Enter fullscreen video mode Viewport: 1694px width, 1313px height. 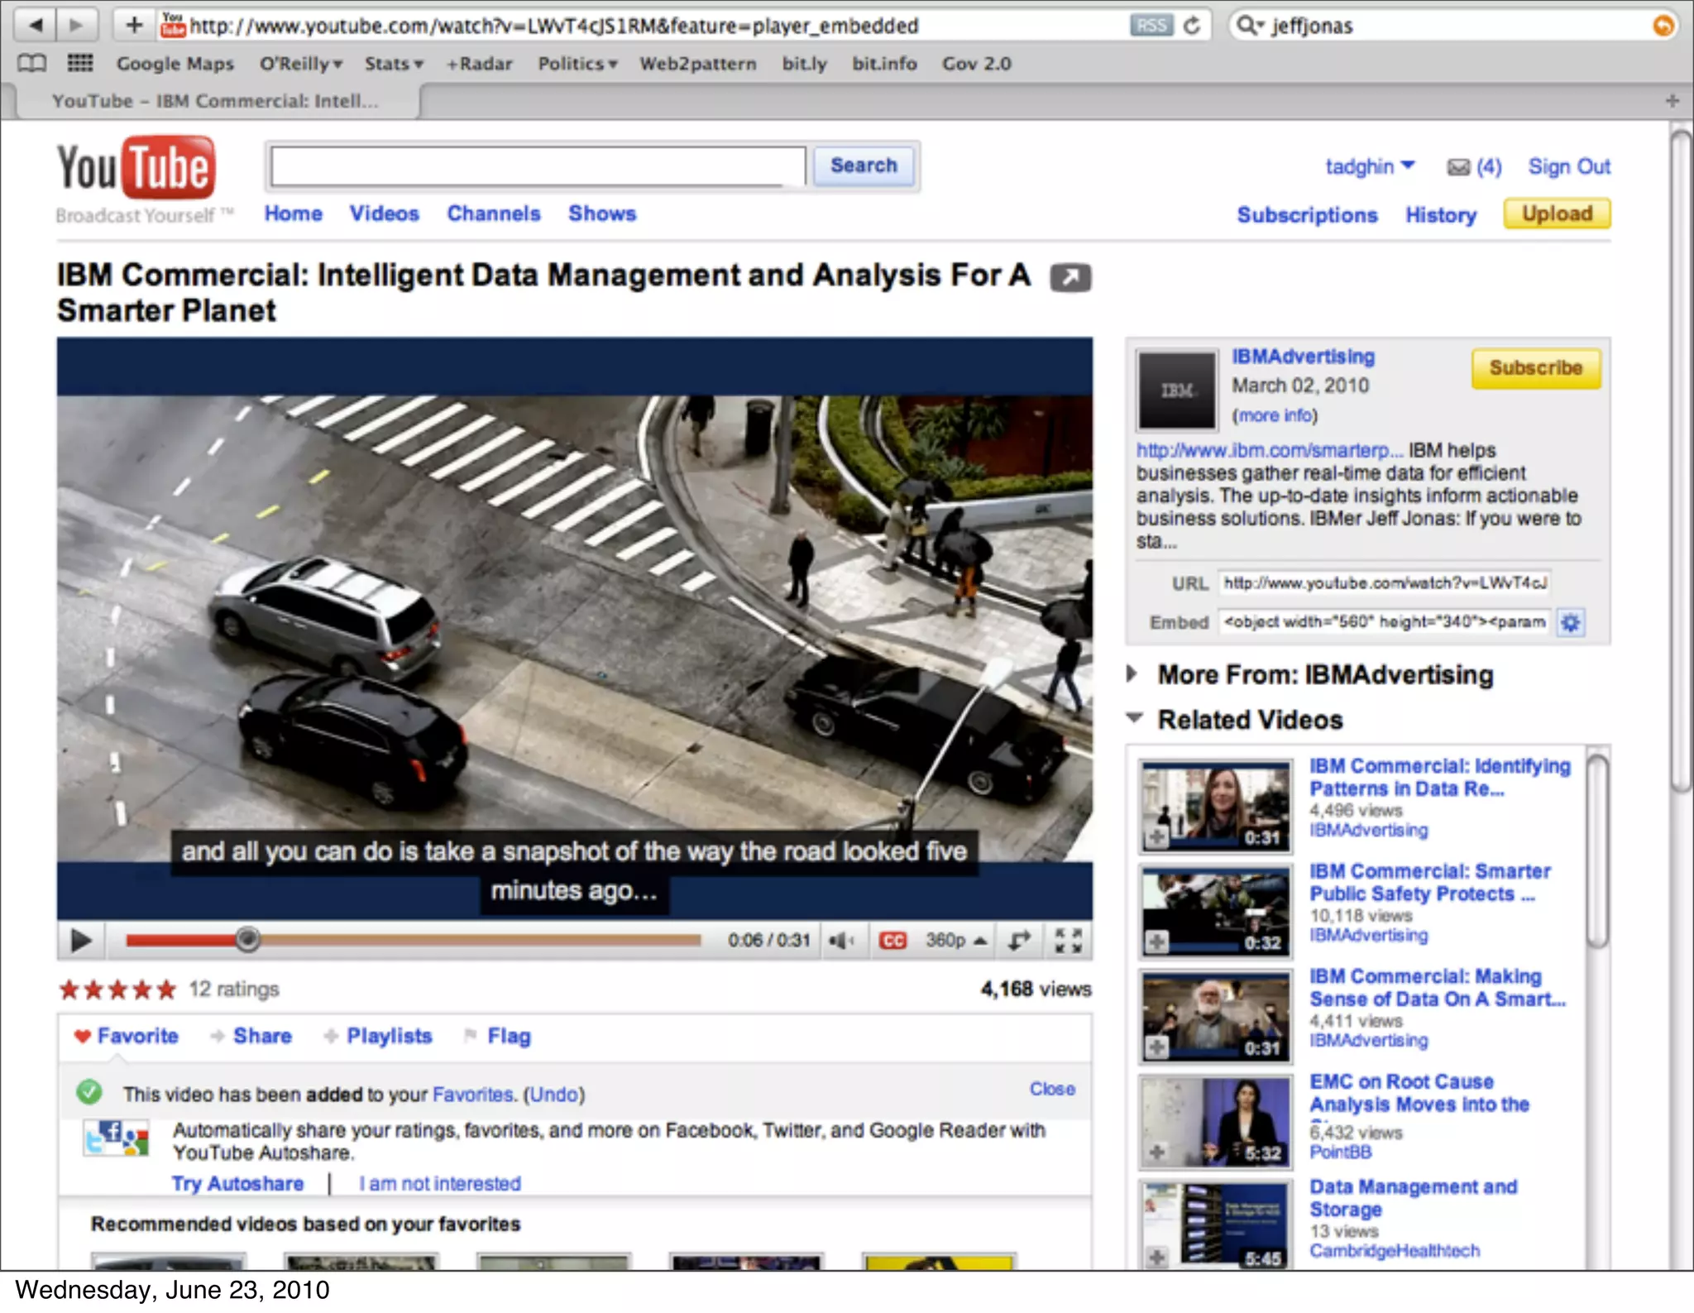tap(1068, 941)
